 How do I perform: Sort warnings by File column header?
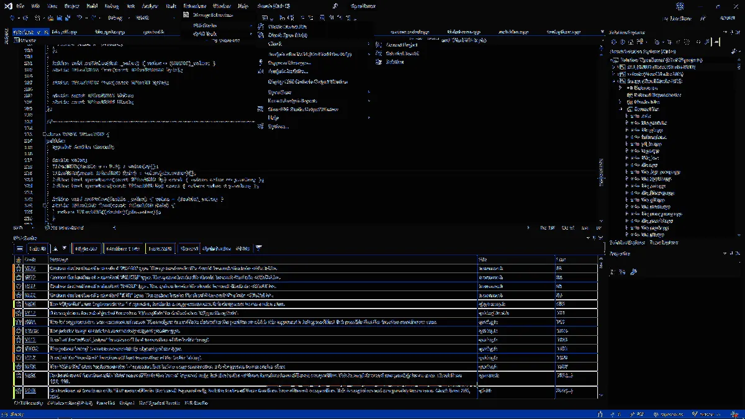(x=517, y=259)
